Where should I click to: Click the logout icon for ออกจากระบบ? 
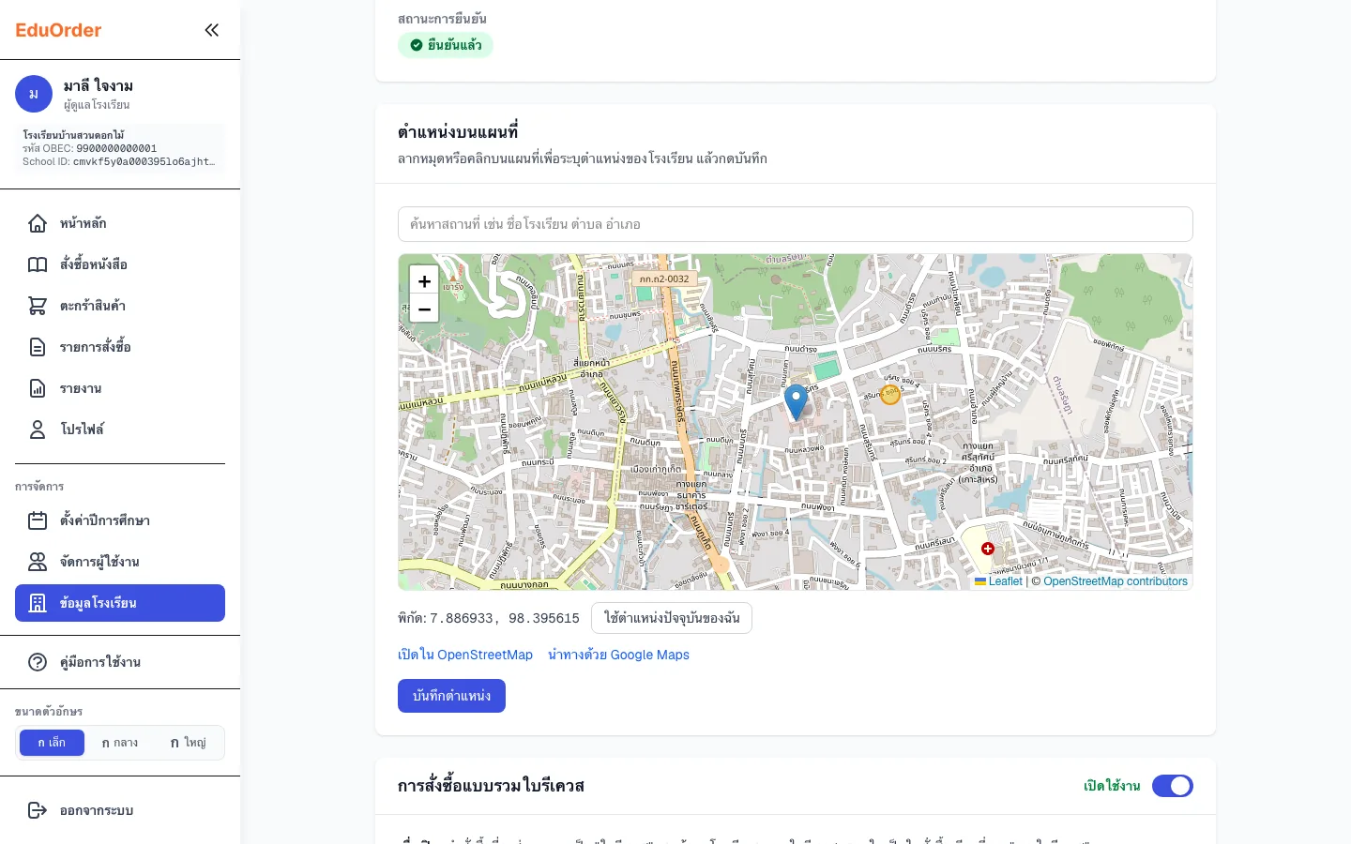point(38,810)
